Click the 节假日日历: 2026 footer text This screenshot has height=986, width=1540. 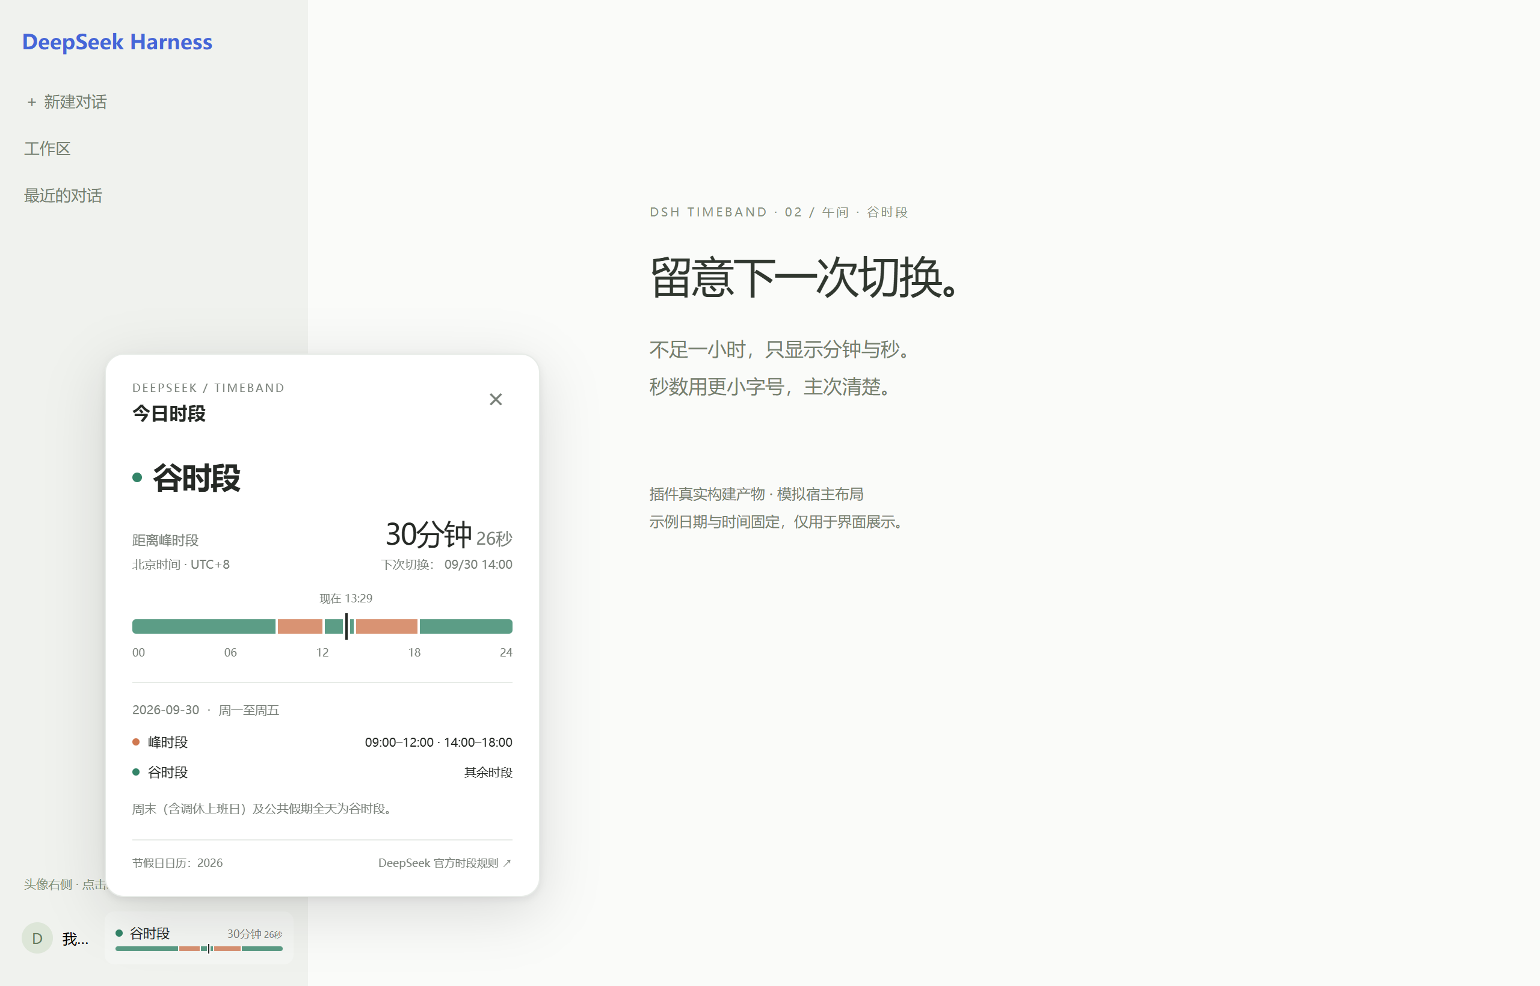click(x=177, y=862)
